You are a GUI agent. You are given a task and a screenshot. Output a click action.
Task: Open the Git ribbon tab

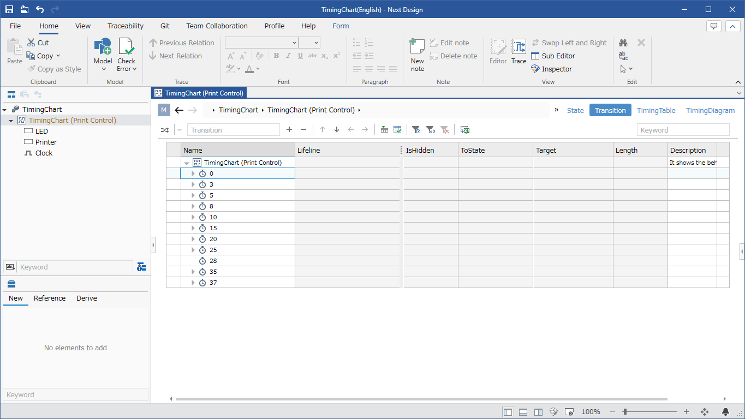165,26
